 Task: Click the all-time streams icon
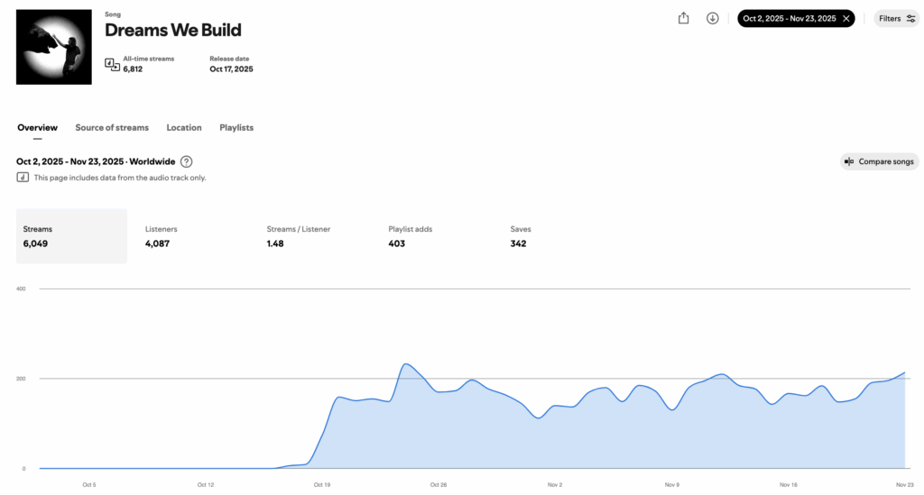pyautogui.click(x=112, y=64)
